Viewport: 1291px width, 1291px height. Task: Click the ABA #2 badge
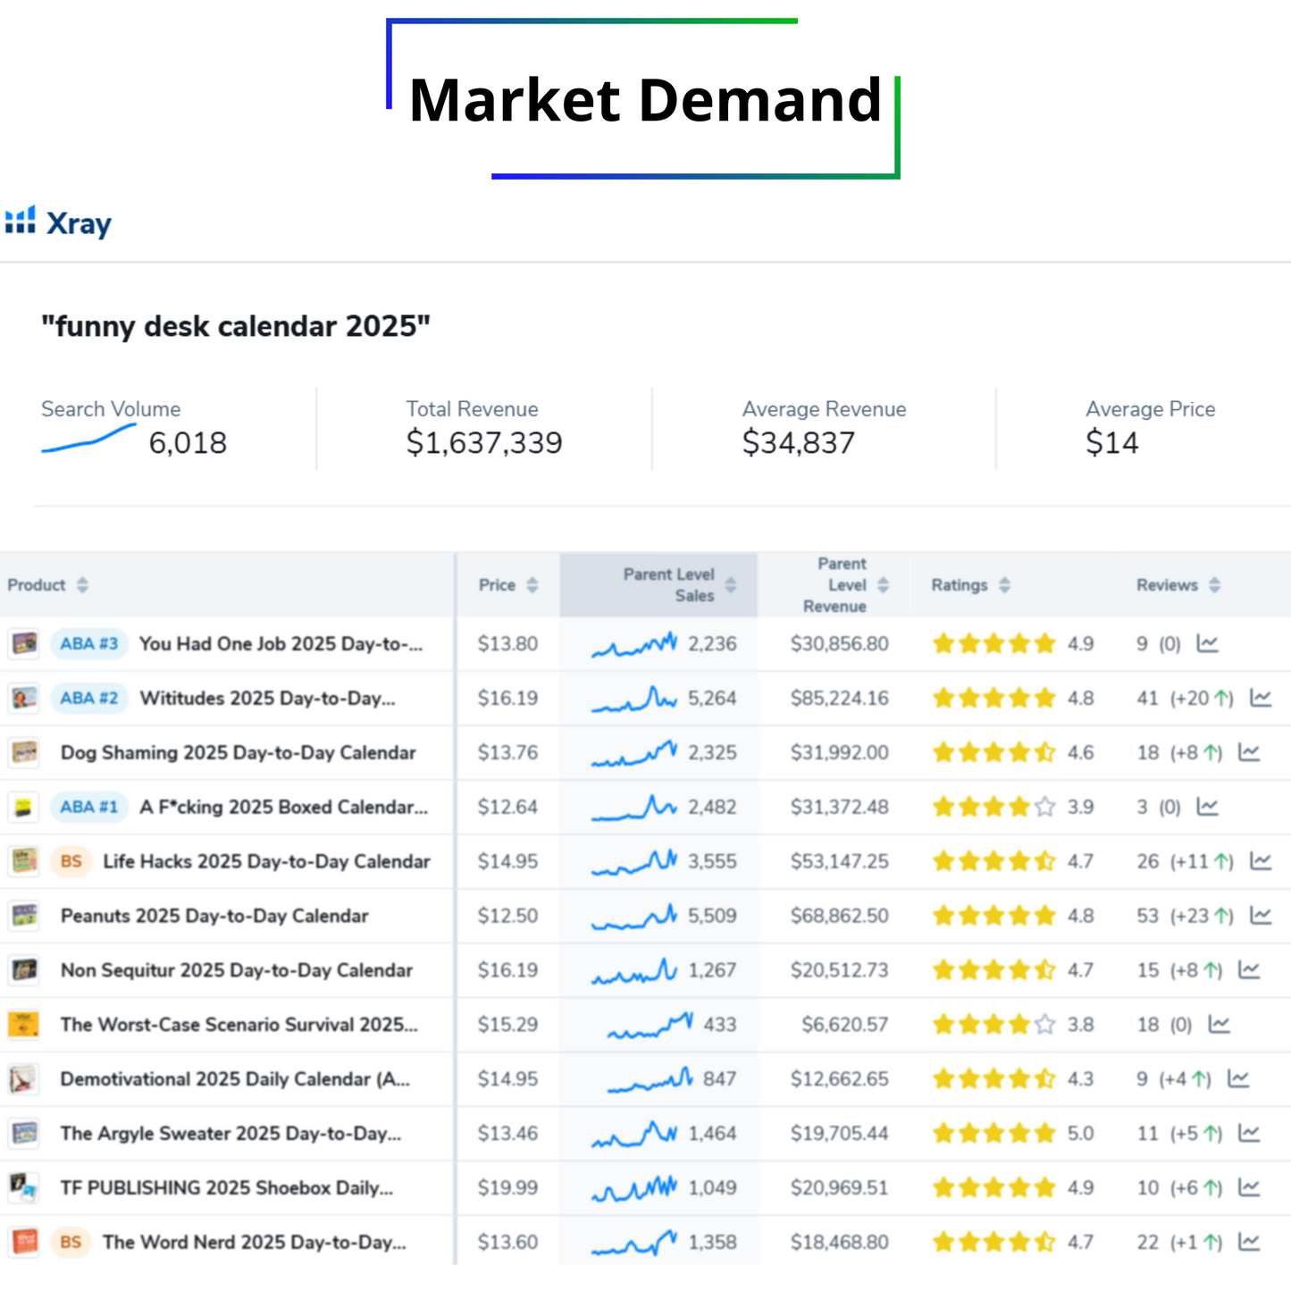[x=89, y=698]
